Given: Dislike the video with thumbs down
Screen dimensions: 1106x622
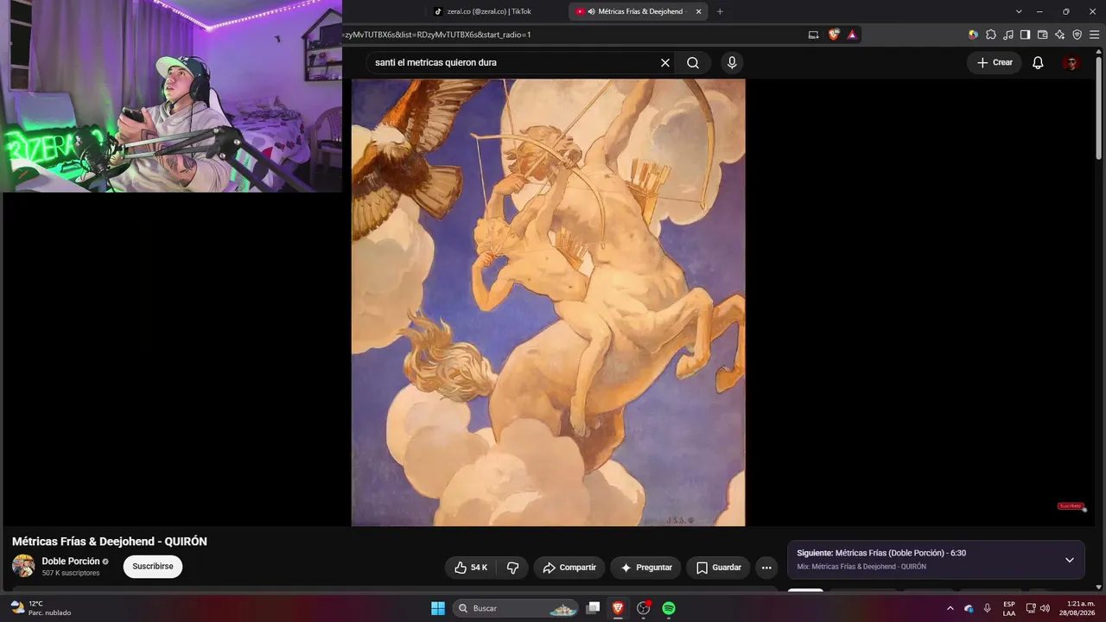Looking at the screenshot, I should pos(512,568).
